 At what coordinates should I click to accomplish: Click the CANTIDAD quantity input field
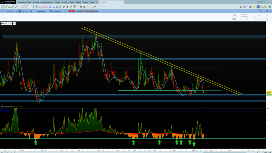point(244,18)
